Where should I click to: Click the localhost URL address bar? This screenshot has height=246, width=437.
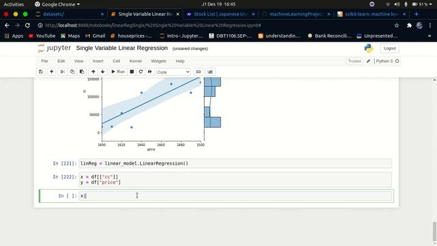153,25
